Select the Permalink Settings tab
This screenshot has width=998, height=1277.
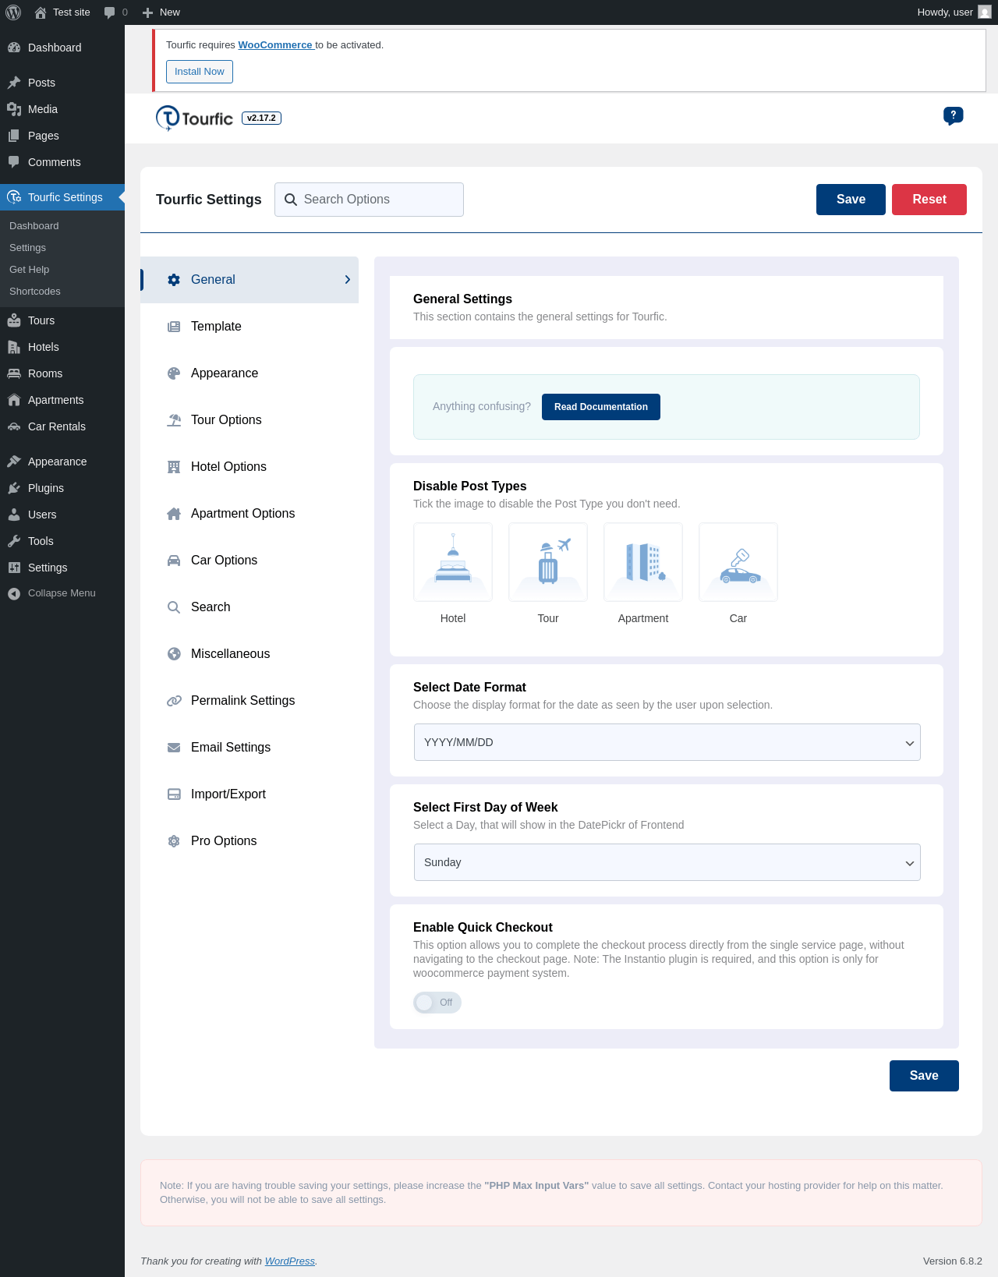point(249,701)
